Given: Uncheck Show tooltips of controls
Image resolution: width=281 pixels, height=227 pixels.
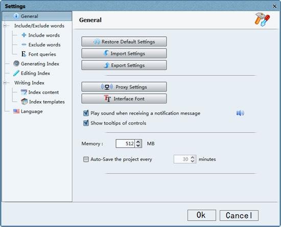Looking at the screenshot, I should click(86, 123).
